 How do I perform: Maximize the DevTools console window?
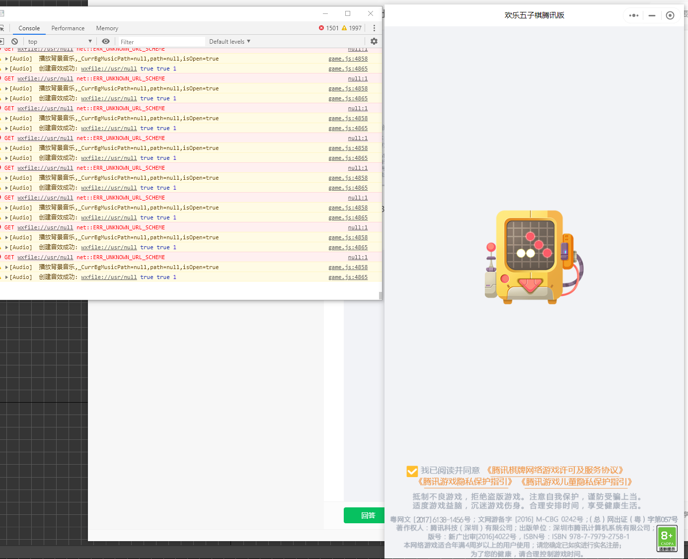pos(348,13)
